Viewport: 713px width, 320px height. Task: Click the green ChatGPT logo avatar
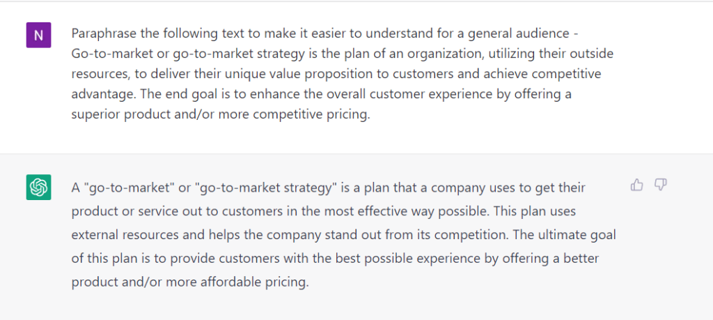pyautogui.click(x=39, y=187)
